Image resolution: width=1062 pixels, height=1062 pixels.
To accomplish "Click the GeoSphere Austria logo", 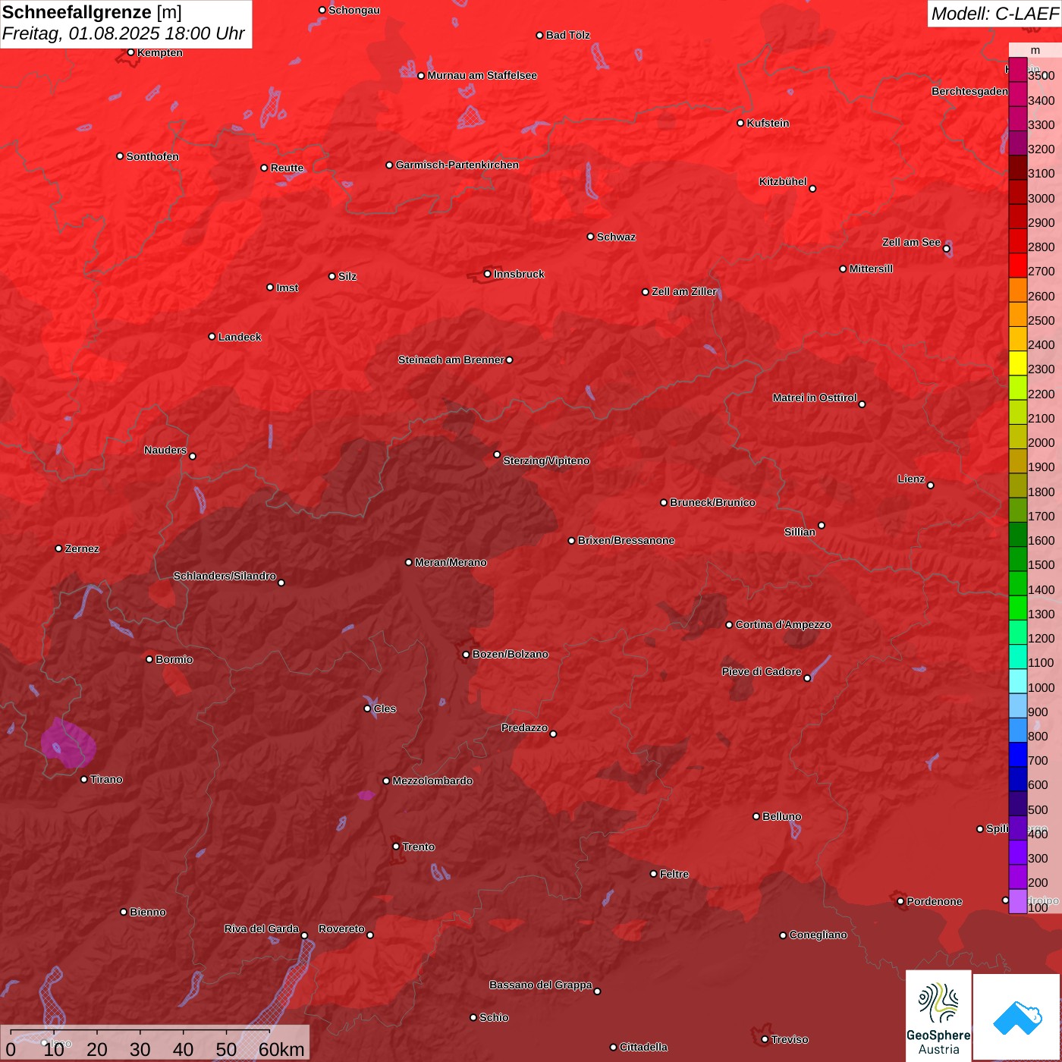I will 938,1016.
